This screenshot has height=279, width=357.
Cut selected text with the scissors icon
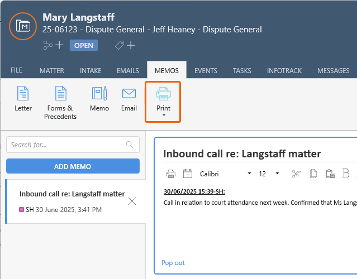297,174
